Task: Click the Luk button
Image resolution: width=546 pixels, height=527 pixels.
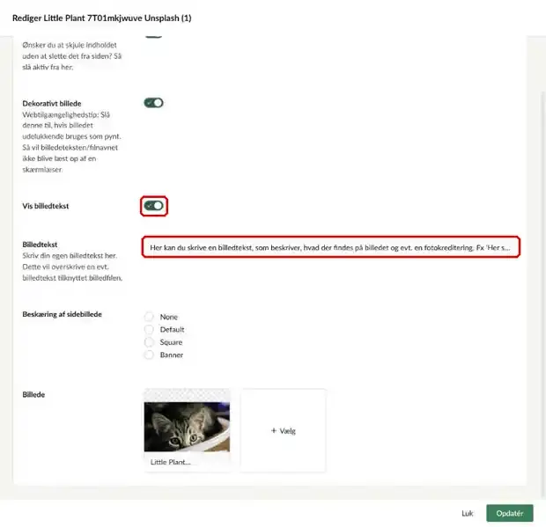Action: click(468, 514)
